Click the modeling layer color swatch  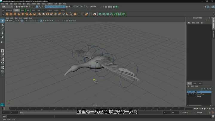(196, 94)
